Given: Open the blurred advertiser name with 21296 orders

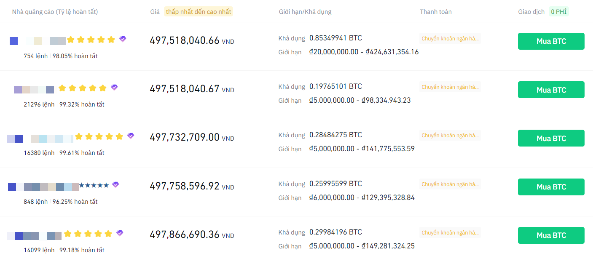Looking at the screenshot, I should pyautogui.click(x=34, y=89).
